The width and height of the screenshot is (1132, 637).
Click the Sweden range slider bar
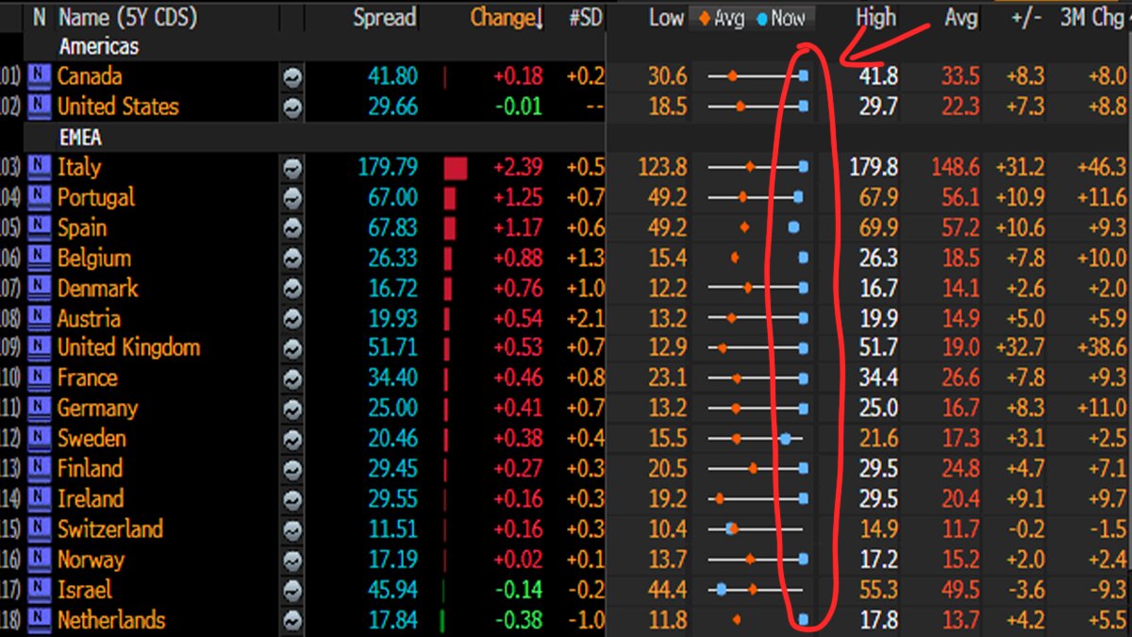(x=757, y=439)
